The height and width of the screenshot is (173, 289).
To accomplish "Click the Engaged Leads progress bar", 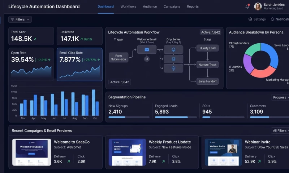I will point(176,117).
